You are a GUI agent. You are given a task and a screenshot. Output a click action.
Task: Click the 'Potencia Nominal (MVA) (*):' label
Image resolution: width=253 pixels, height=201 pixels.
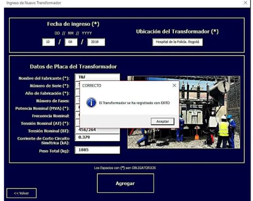point(42,108)
